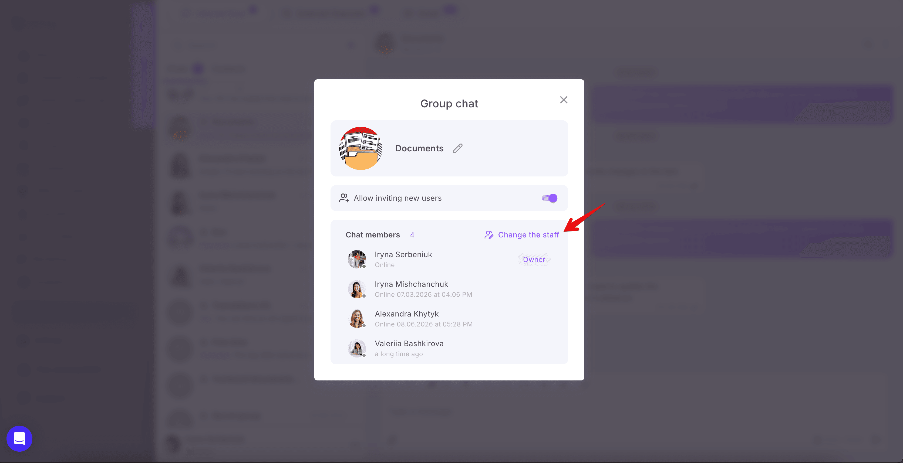903x463 pixels.
Task: Click Valeriia Bashkirova's avatar
Action: pyautogui.click(x=357, y=349)
